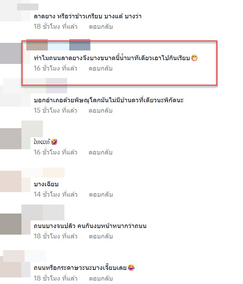Viewport: 243px width, 284px height.
Task: Click ตอบกลับ under ถนนหรือกระดาษ comment
Action: [x=101, y=278]
